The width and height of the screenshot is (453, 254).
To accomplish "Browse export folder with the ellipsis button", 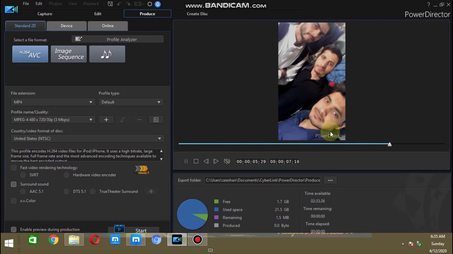I will click(330, 180).
